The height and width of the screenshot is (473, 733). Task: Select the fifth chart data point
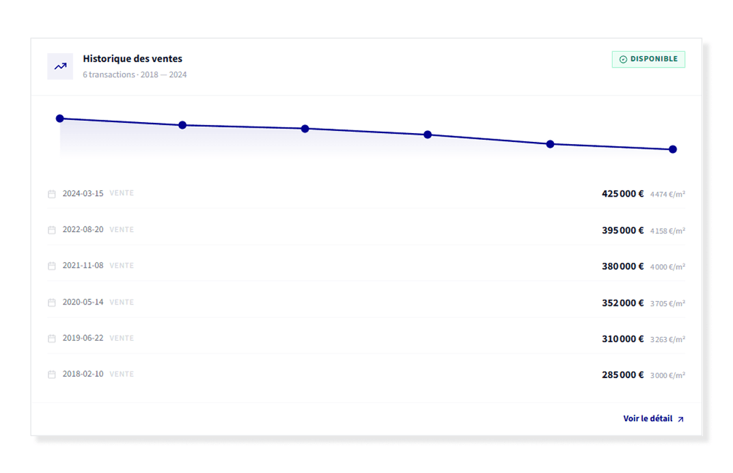click(550, 144)
